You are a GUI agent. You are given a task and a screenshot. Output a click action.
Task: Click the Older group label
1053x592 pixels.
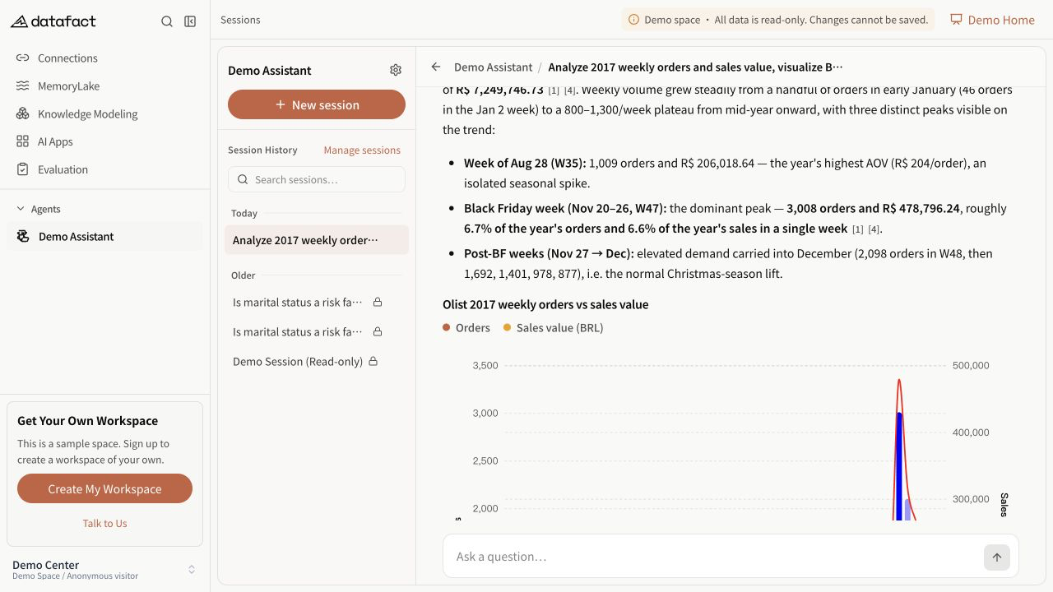click(x=244, y=275)
